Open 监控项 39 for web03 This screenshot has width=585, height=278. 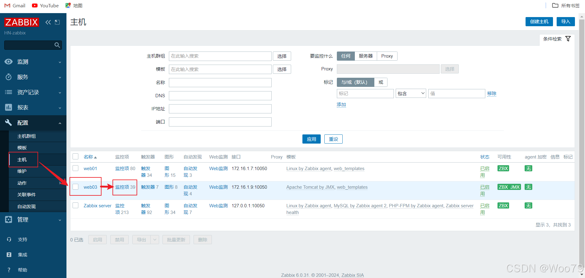coord(125,187)
